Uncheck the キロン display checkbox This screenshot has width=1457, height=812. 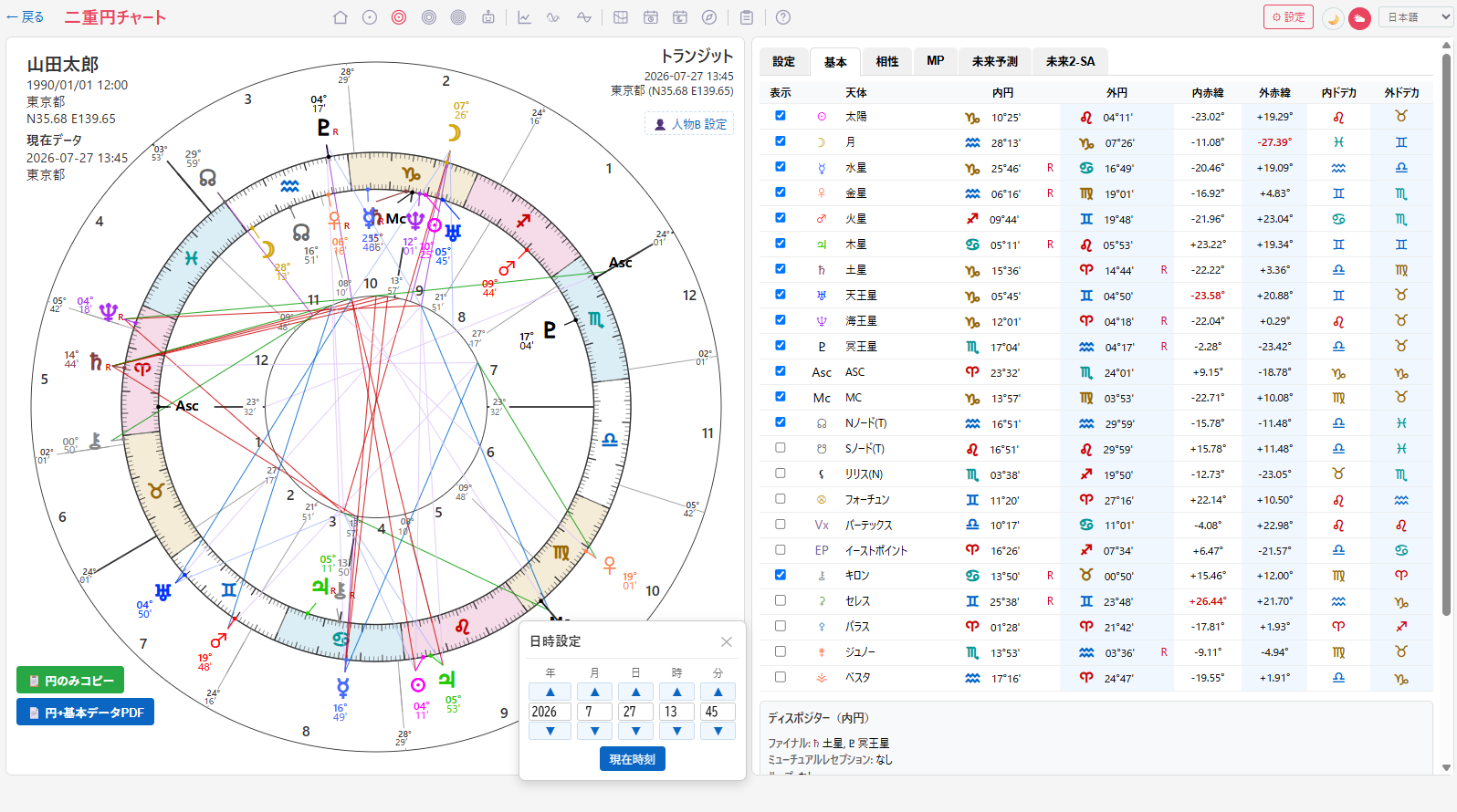780,575
